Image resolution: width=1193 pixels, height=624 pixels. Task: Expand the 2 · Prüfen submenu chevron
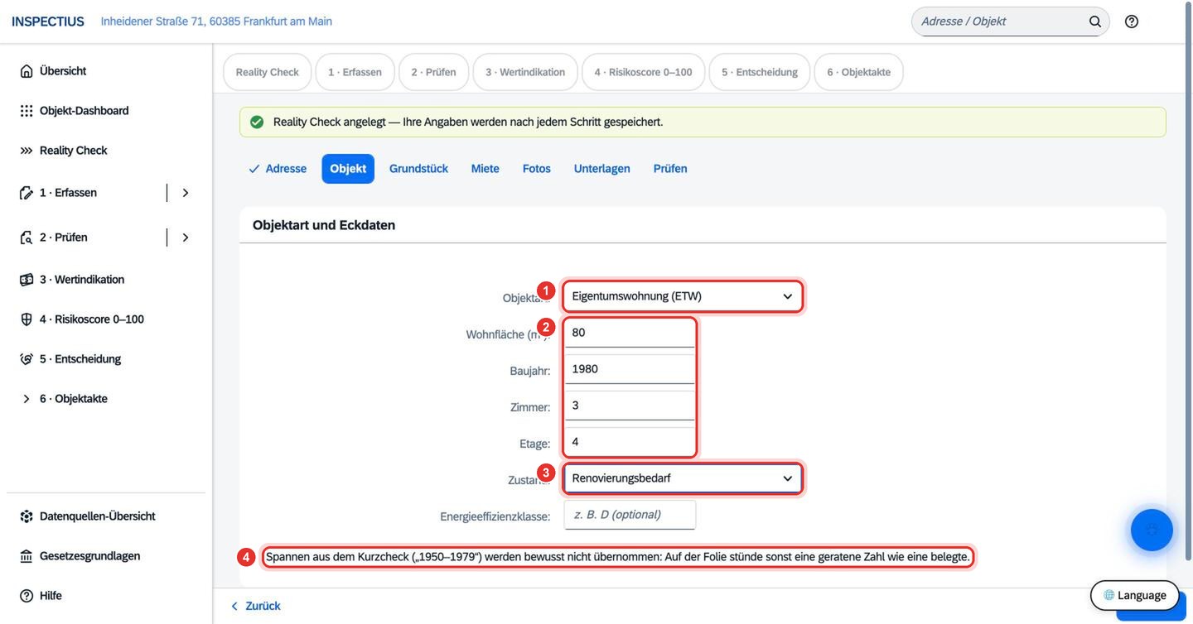(x=186, y=238)
